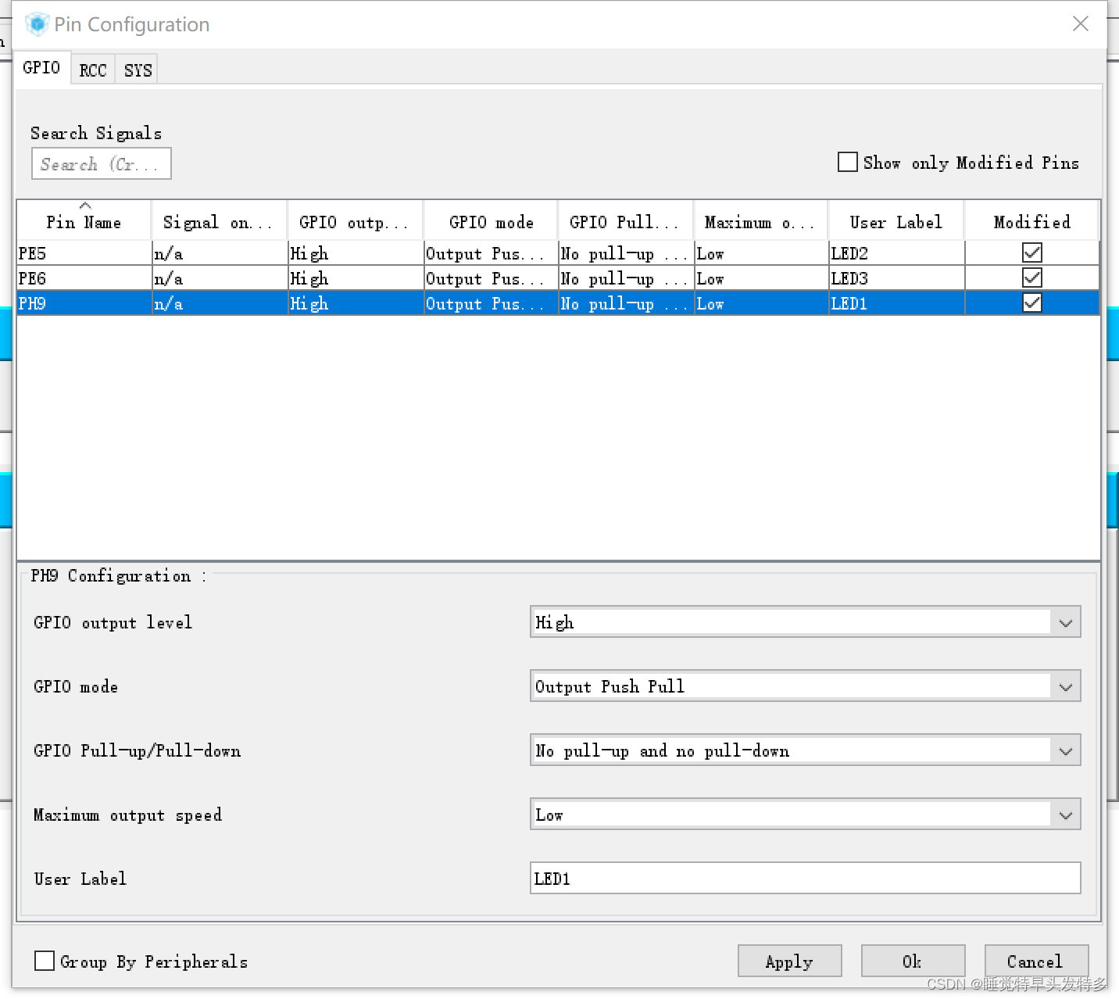The width and height of the screenshot is (1119, 999).
Task: Uncheck the Modified checkbox on the PE5 row
Action: [x=1031, y=252]
